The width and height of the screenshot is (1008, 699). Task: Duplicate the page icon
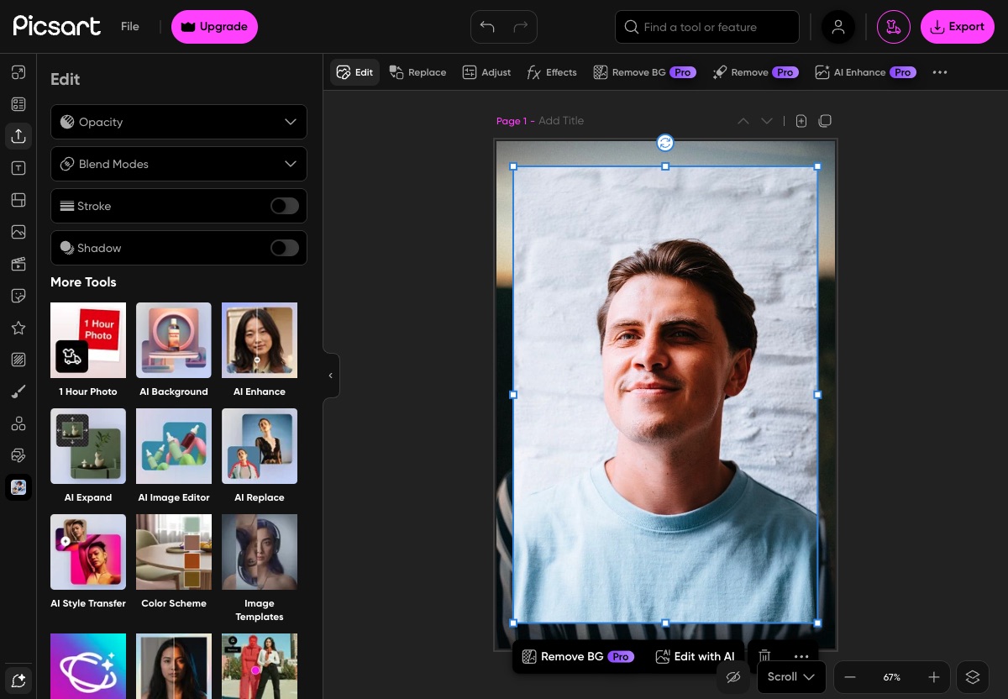click(x=825, y=121)
